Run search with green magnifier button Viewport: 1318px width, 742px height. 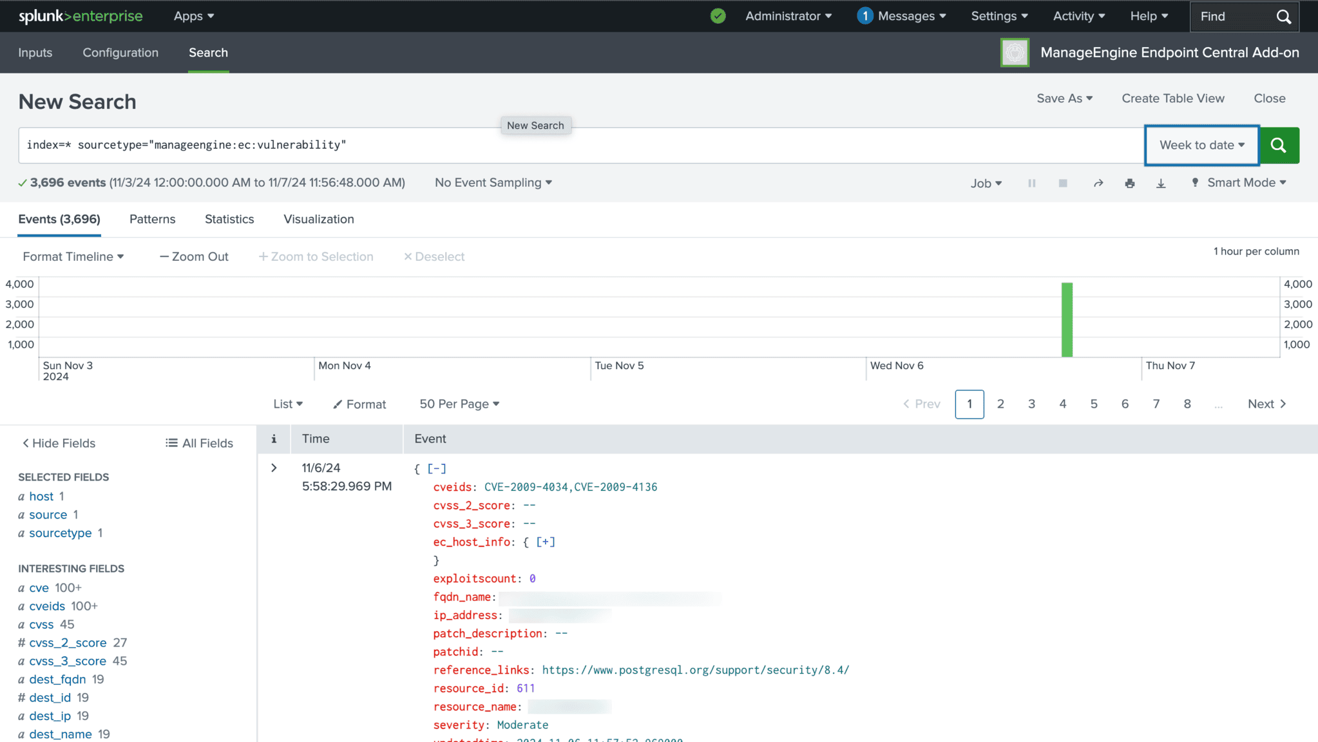[x=1279, y=145]
